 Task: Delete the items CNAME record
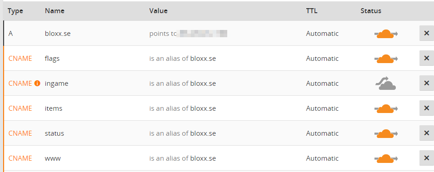pyautogui.click(x=427, y=108)
